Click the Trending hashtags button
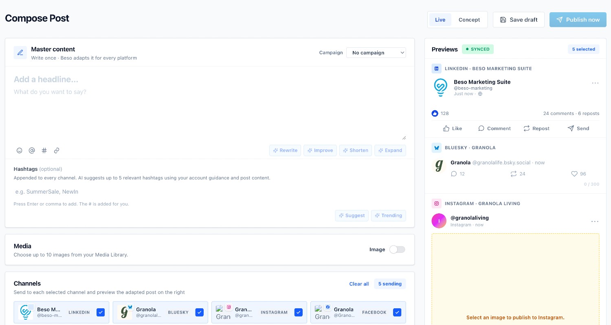Screen dimensions: 611x325 [x=389, y=215]
